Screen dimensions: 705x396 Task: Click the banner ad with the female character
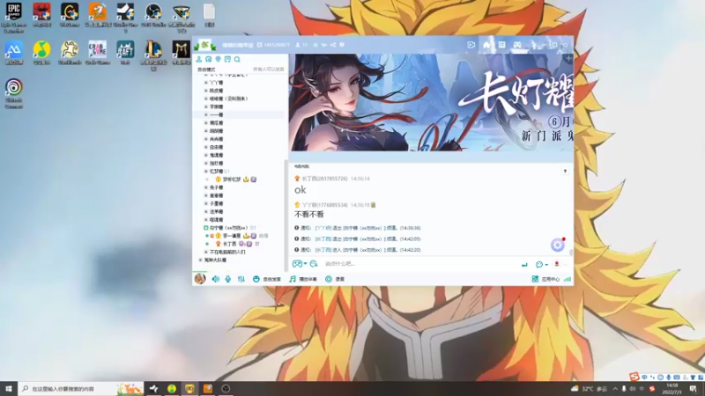[x=431, y=102]
